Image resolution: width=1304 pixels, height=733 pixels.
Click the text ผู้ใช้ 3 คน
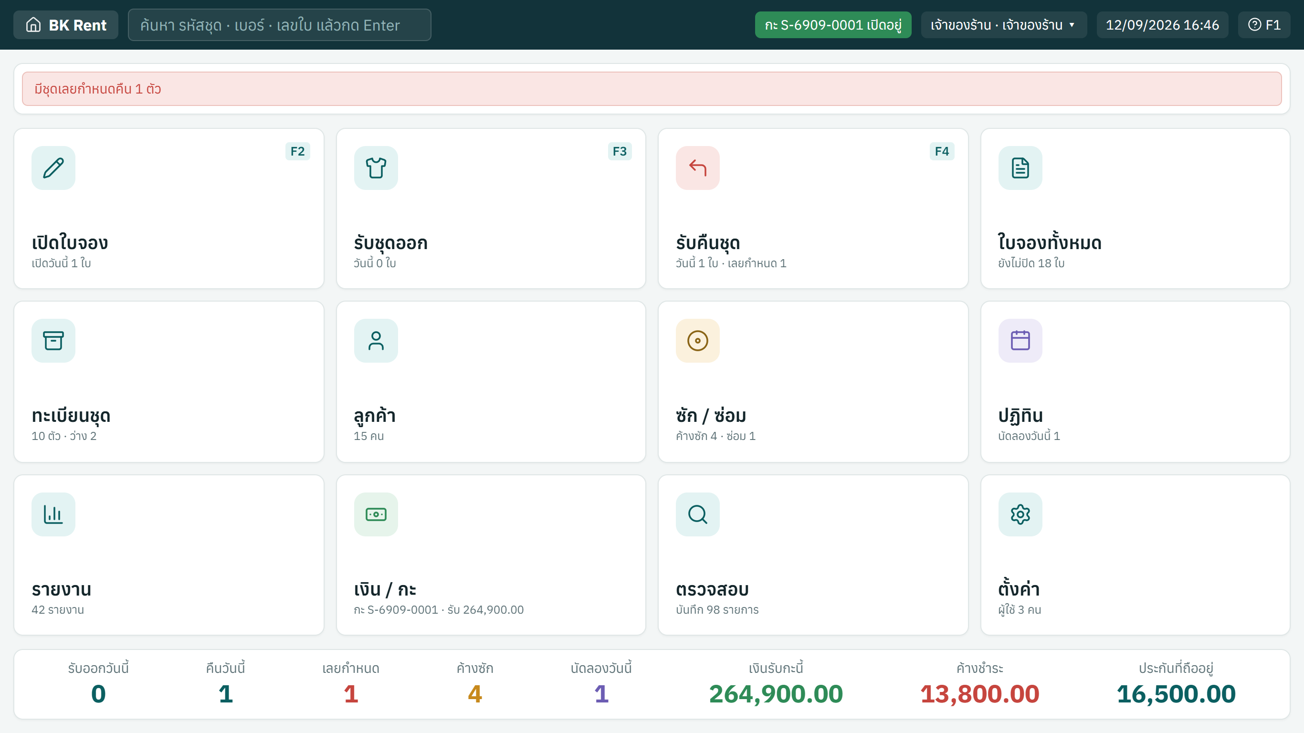(1020, 609)
